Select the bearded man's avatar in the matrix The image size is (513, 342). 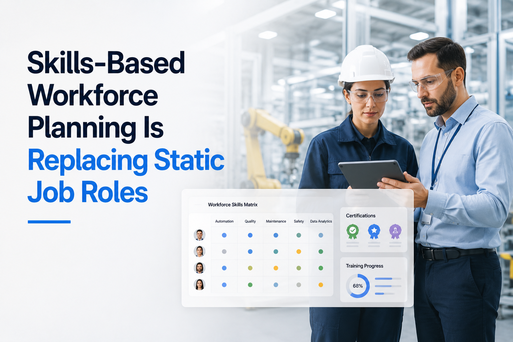[199, 268]
